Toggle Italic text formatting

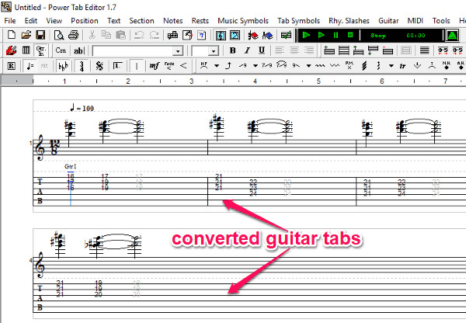tap(245, 50)
